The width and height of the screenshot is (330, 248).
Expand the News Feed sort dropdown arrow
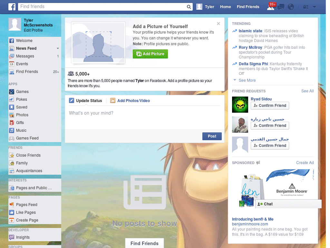tap(58, 48)
